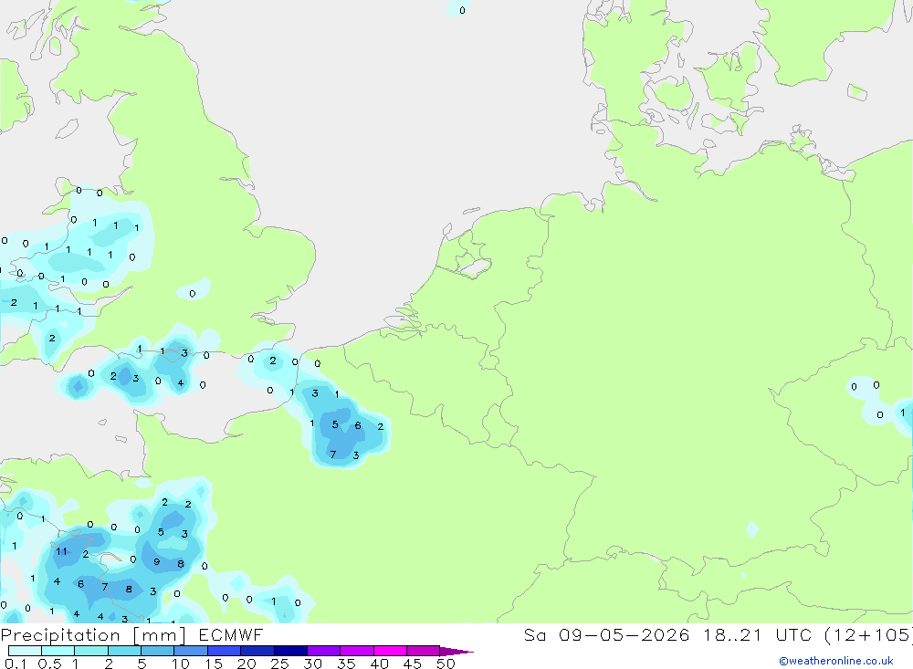Select the legend swatch between 1 and 2
Viewport: 913px width, 669px height.
click(91, 651)
